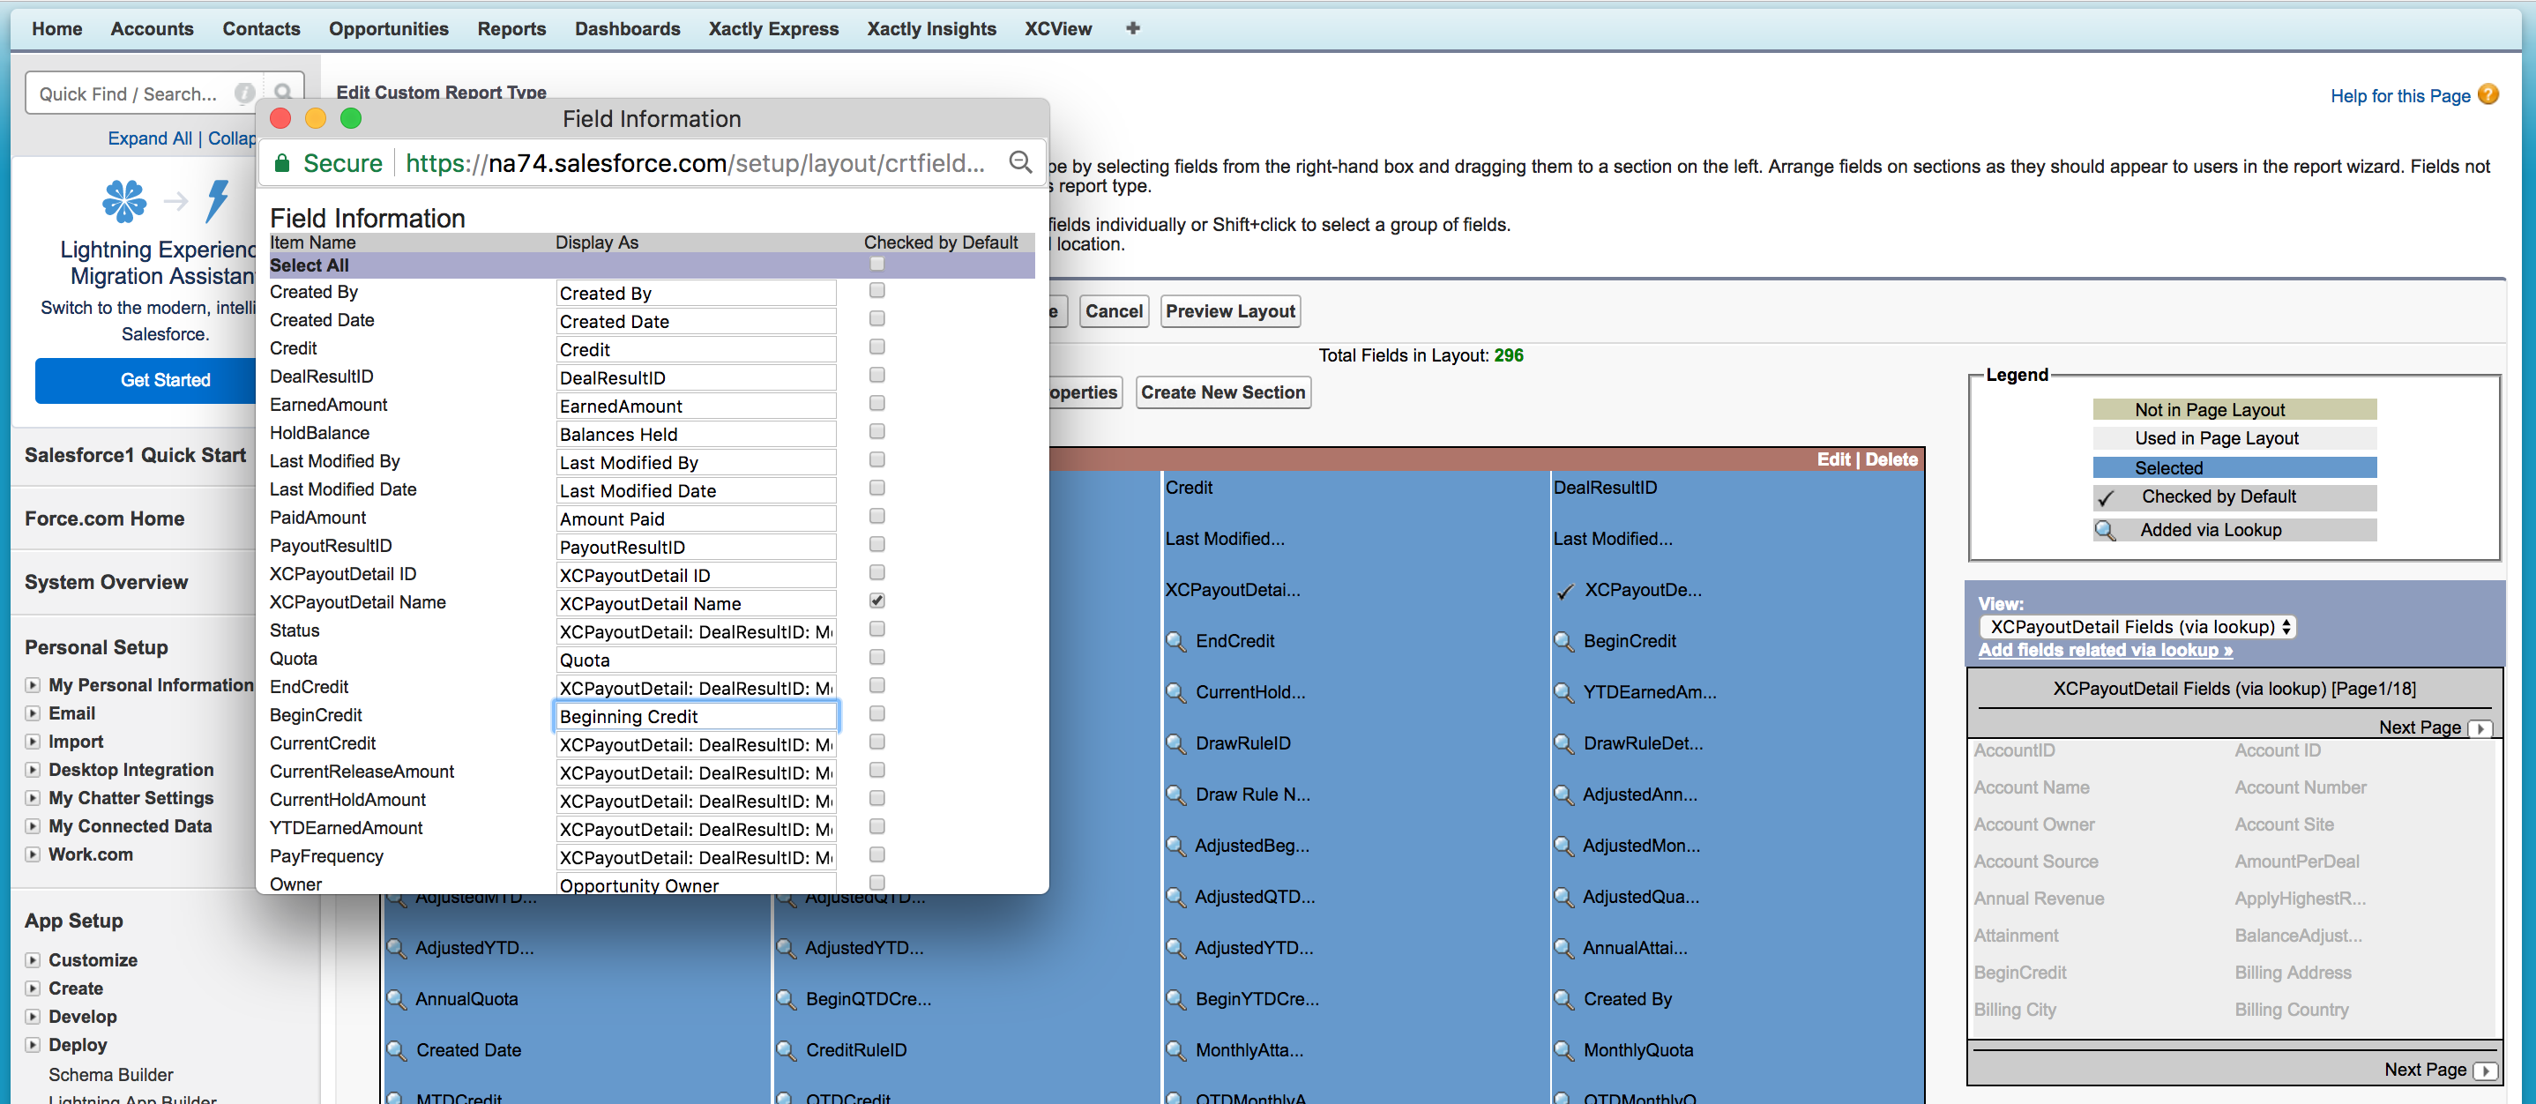The height and width of the screenshot is (1104, 2536).
Task: Check the Quota default checkbox
Action: (x=876, y=658)
